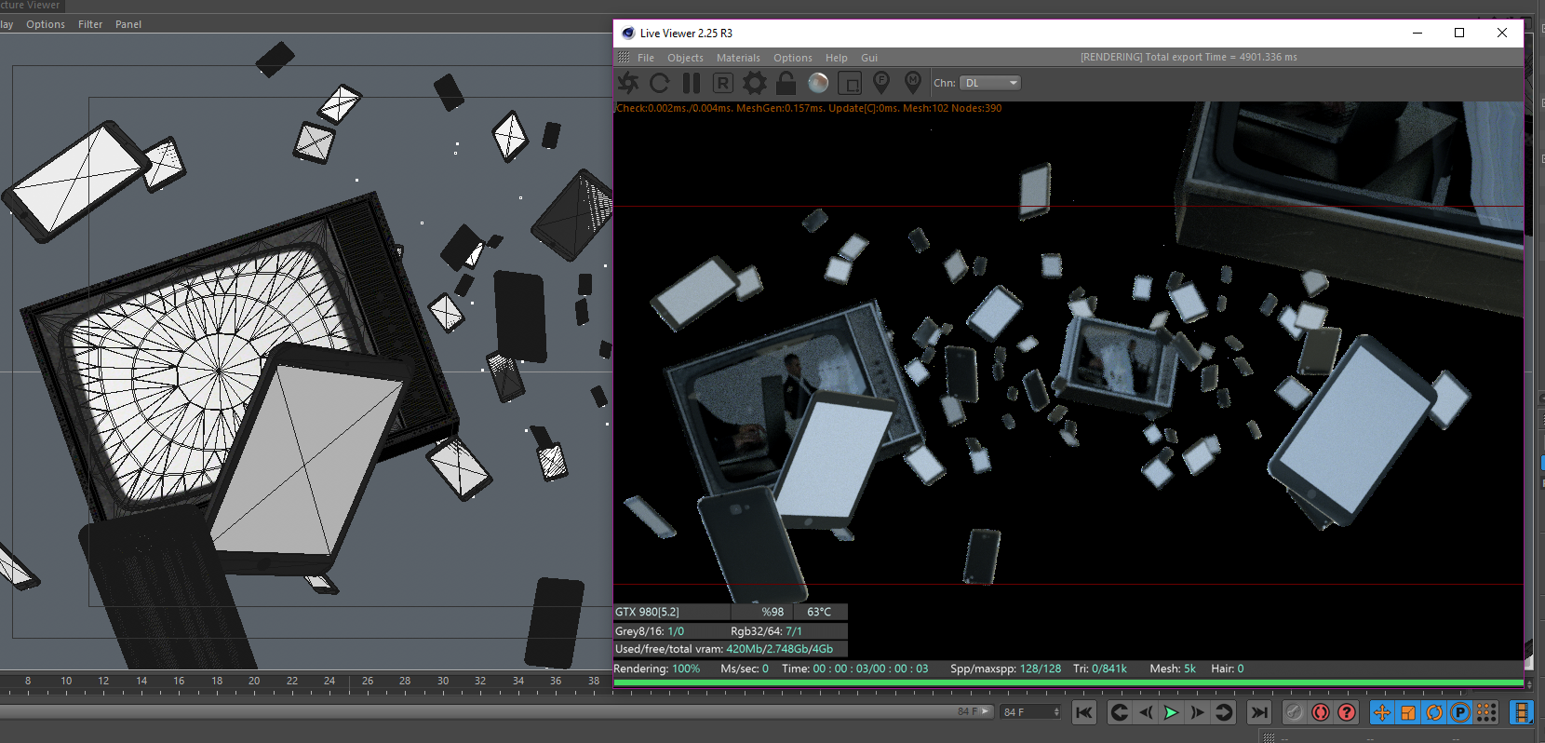
Task: Expand the film strip icon menu
Action: pyautogui.click(x=1522, y=712)
